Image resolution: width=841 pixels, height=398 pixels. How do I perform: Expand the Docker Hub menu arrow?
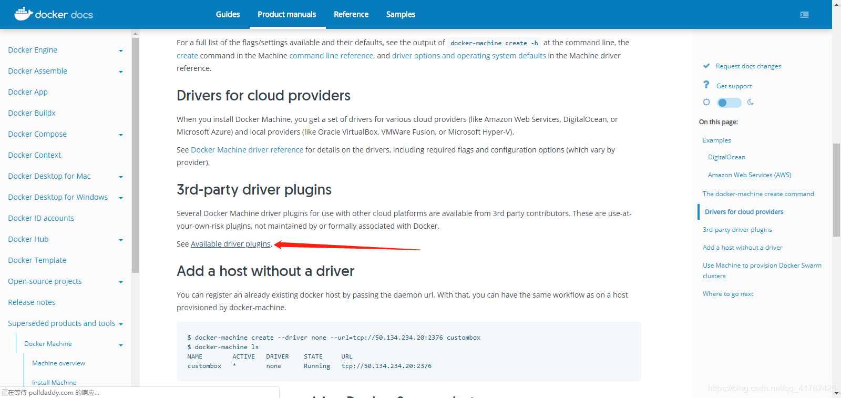point(121,240)
